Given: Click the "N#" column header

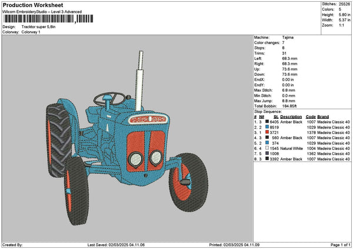Looking at the screenshot, I should (x=261, y=117).
